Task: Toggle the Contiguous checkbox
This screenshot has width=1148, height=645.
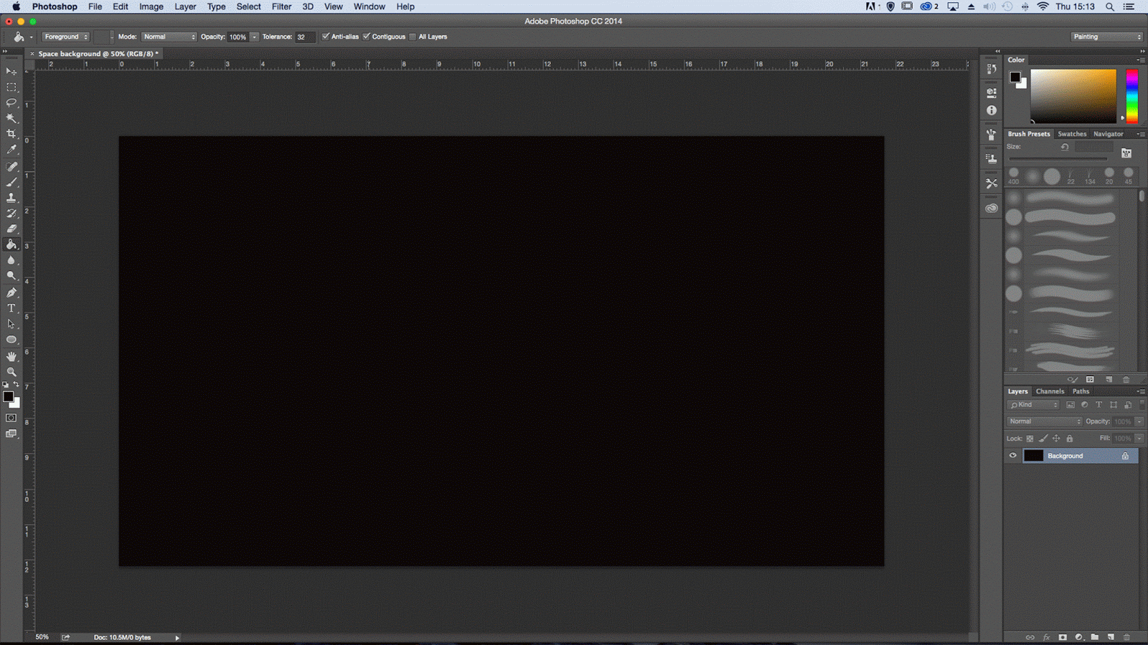Action: (x=367, y=37)
